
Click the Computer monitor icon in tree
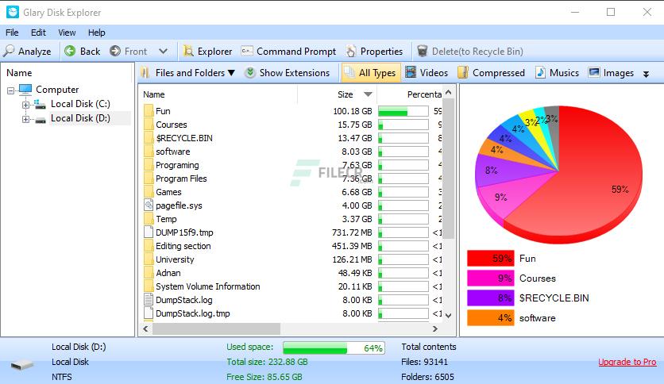pos(25,89)
